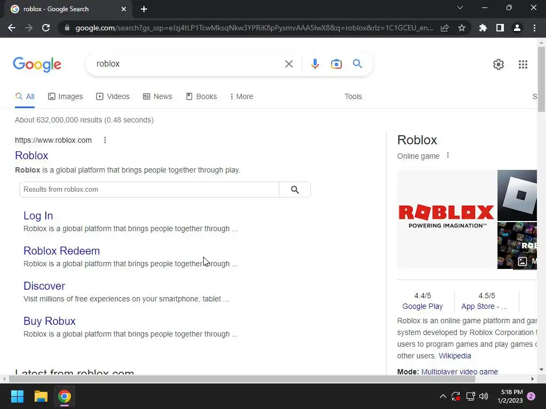The width and height of the screenshot is (546, 409).
Task: Go back to the previous page
Action: (12, 28)
